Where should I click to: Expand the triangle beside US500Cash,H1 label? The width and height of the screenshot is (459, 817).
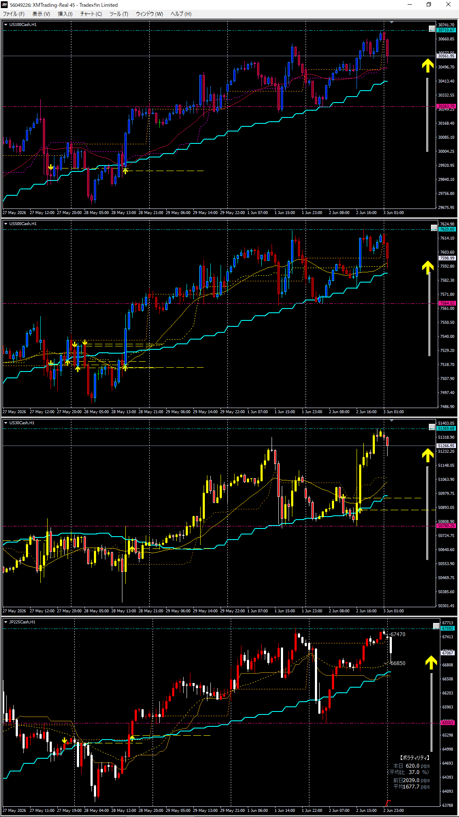click(6, 224)
